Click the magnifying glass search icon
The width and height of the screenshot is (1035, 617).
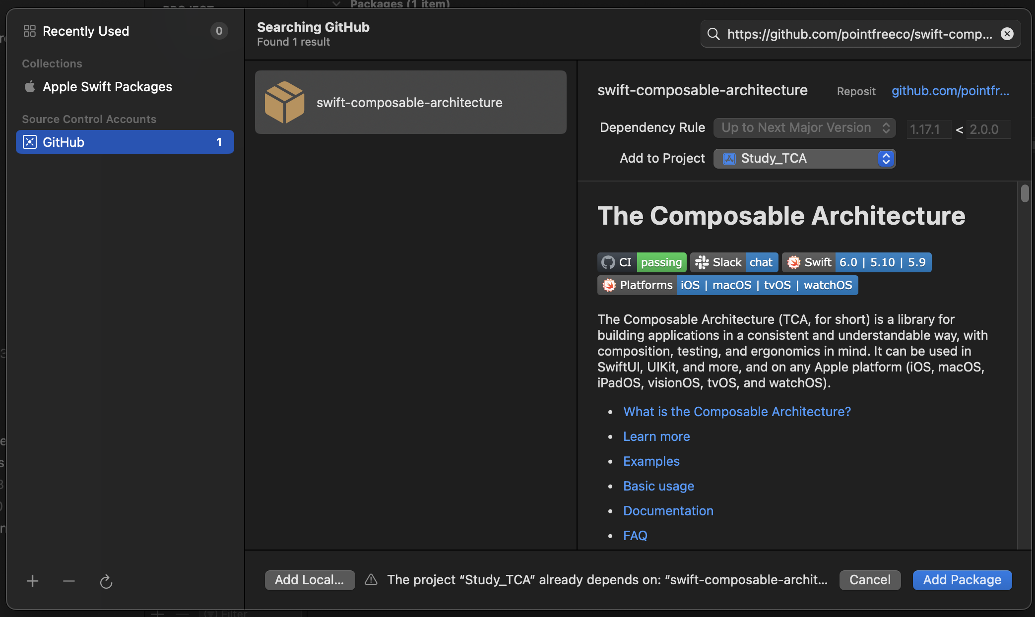point(713,34)
